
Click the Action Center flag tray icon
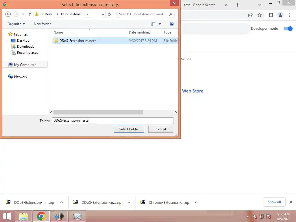[x=269, y=217]
